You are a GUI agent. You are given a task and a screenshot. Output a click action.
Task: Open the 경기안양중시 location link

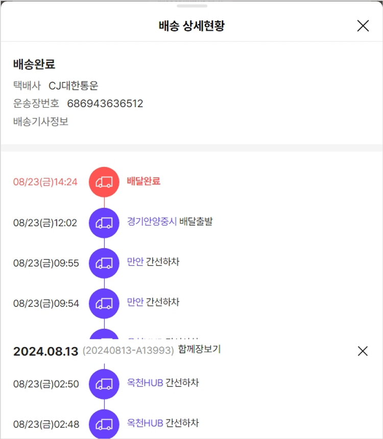(152, 222)
